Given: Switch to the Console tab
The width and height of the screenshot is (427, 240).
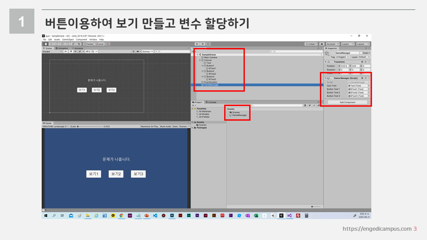Looking at the screenshot, I should [211, 102].
